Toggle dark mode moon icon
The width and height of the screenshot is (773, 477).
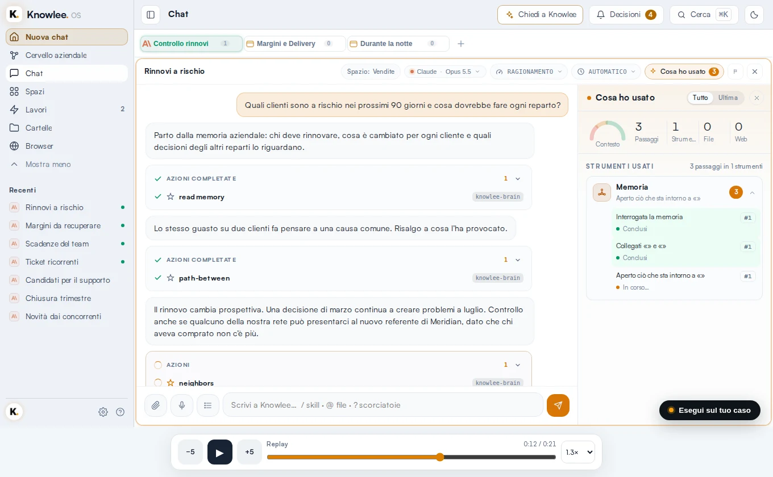tap(754, 15)
